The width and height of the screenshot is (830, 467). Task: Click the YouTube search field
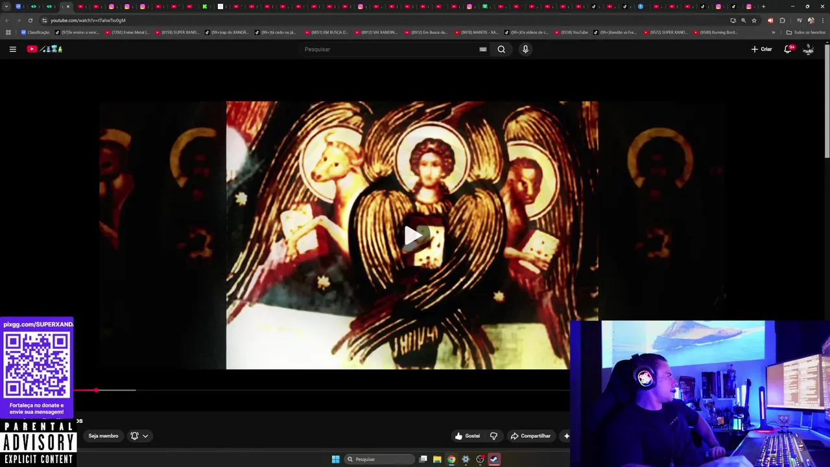(389, 49)
